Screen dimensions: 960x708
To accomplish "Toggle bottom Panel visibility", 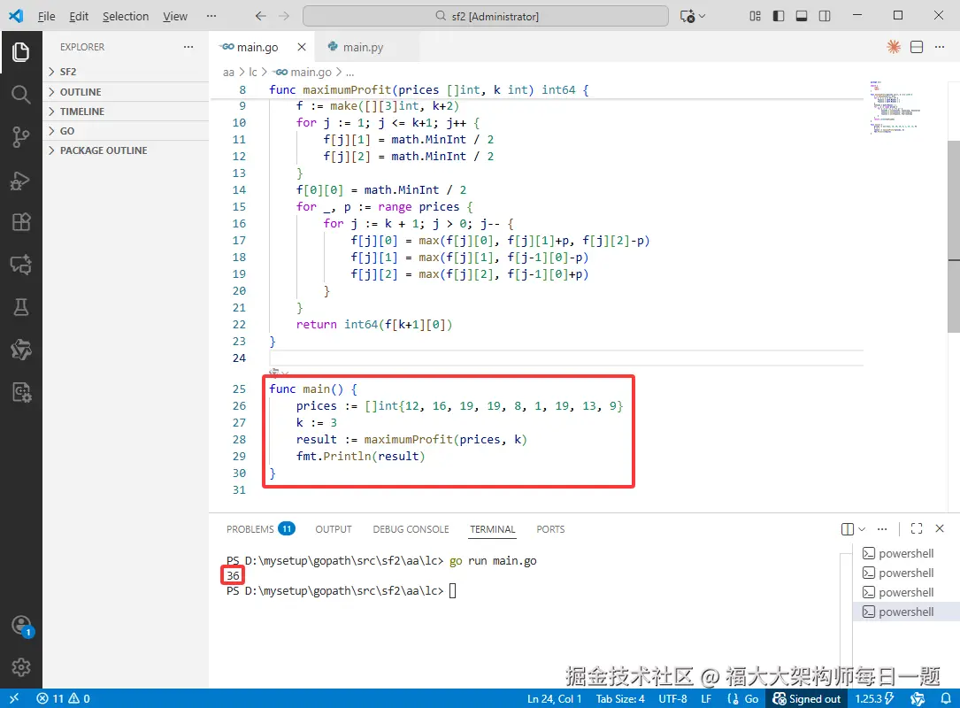I will [x=802, y=16].
